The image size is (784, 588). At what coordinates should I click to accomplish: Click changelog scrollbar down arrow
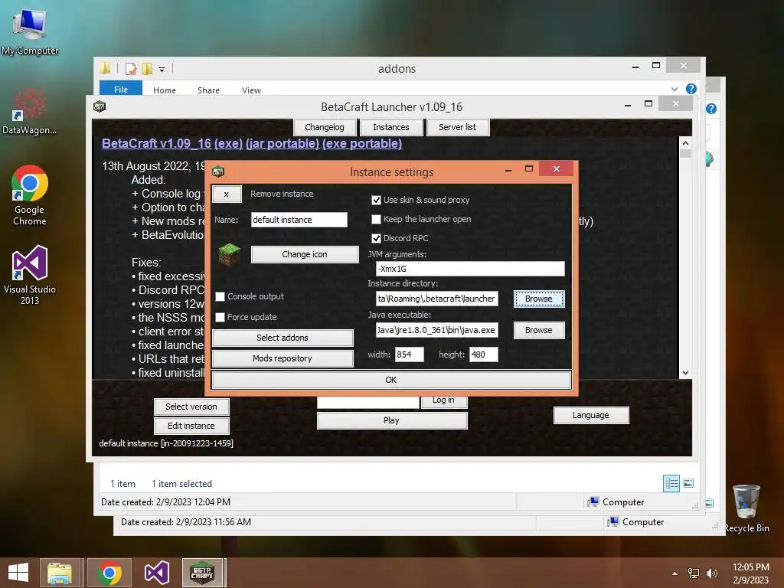pos(685,373)
